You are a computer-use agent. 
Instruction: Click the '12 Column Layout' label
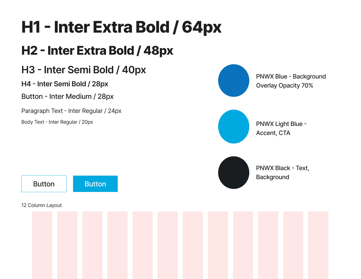tap(41, 205)
